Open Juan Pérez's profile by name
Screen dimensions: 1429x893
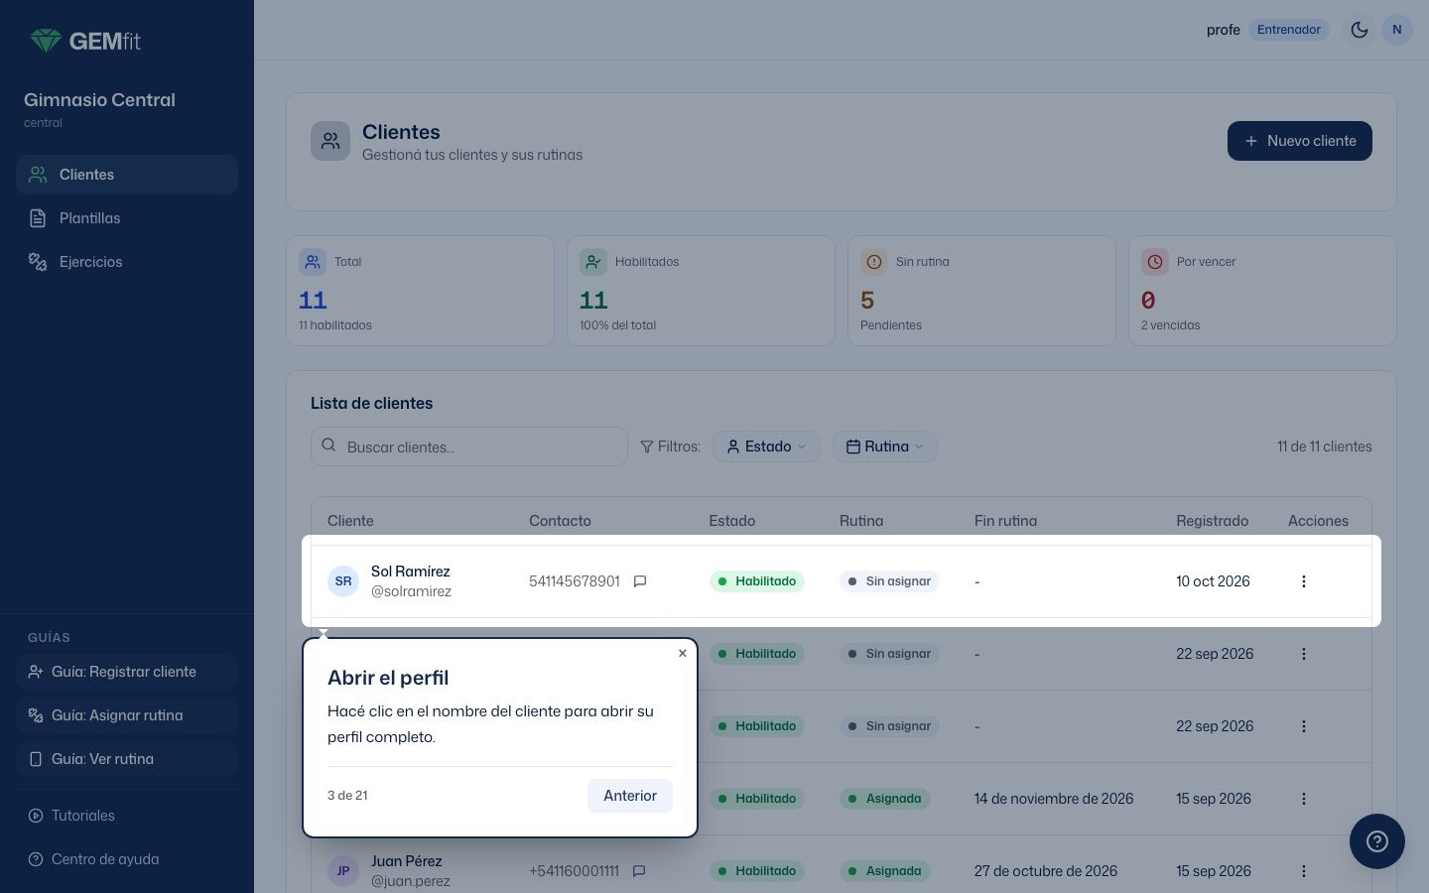[x=407, y=861]
